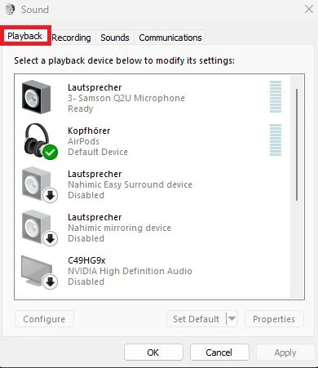Click the 'Ready' status text
This screenshot has height=368, width=318.
coord(81,109)
